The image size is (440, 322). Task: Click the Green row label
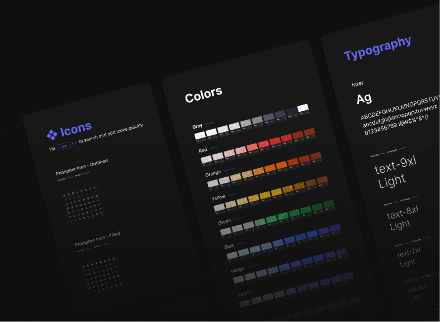[x=225, y=222]
